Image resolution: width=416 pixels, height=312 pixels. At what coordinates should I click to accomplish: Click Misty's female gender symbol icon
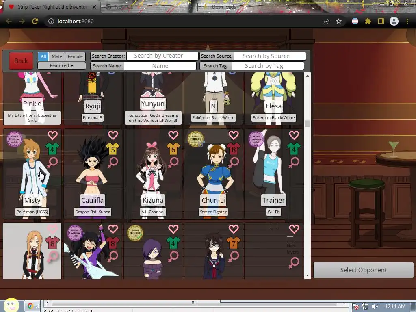(x=52, y=162)
